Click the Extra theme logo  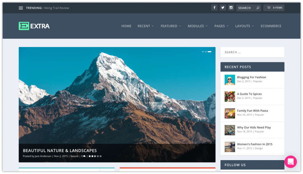click(34, 26)
